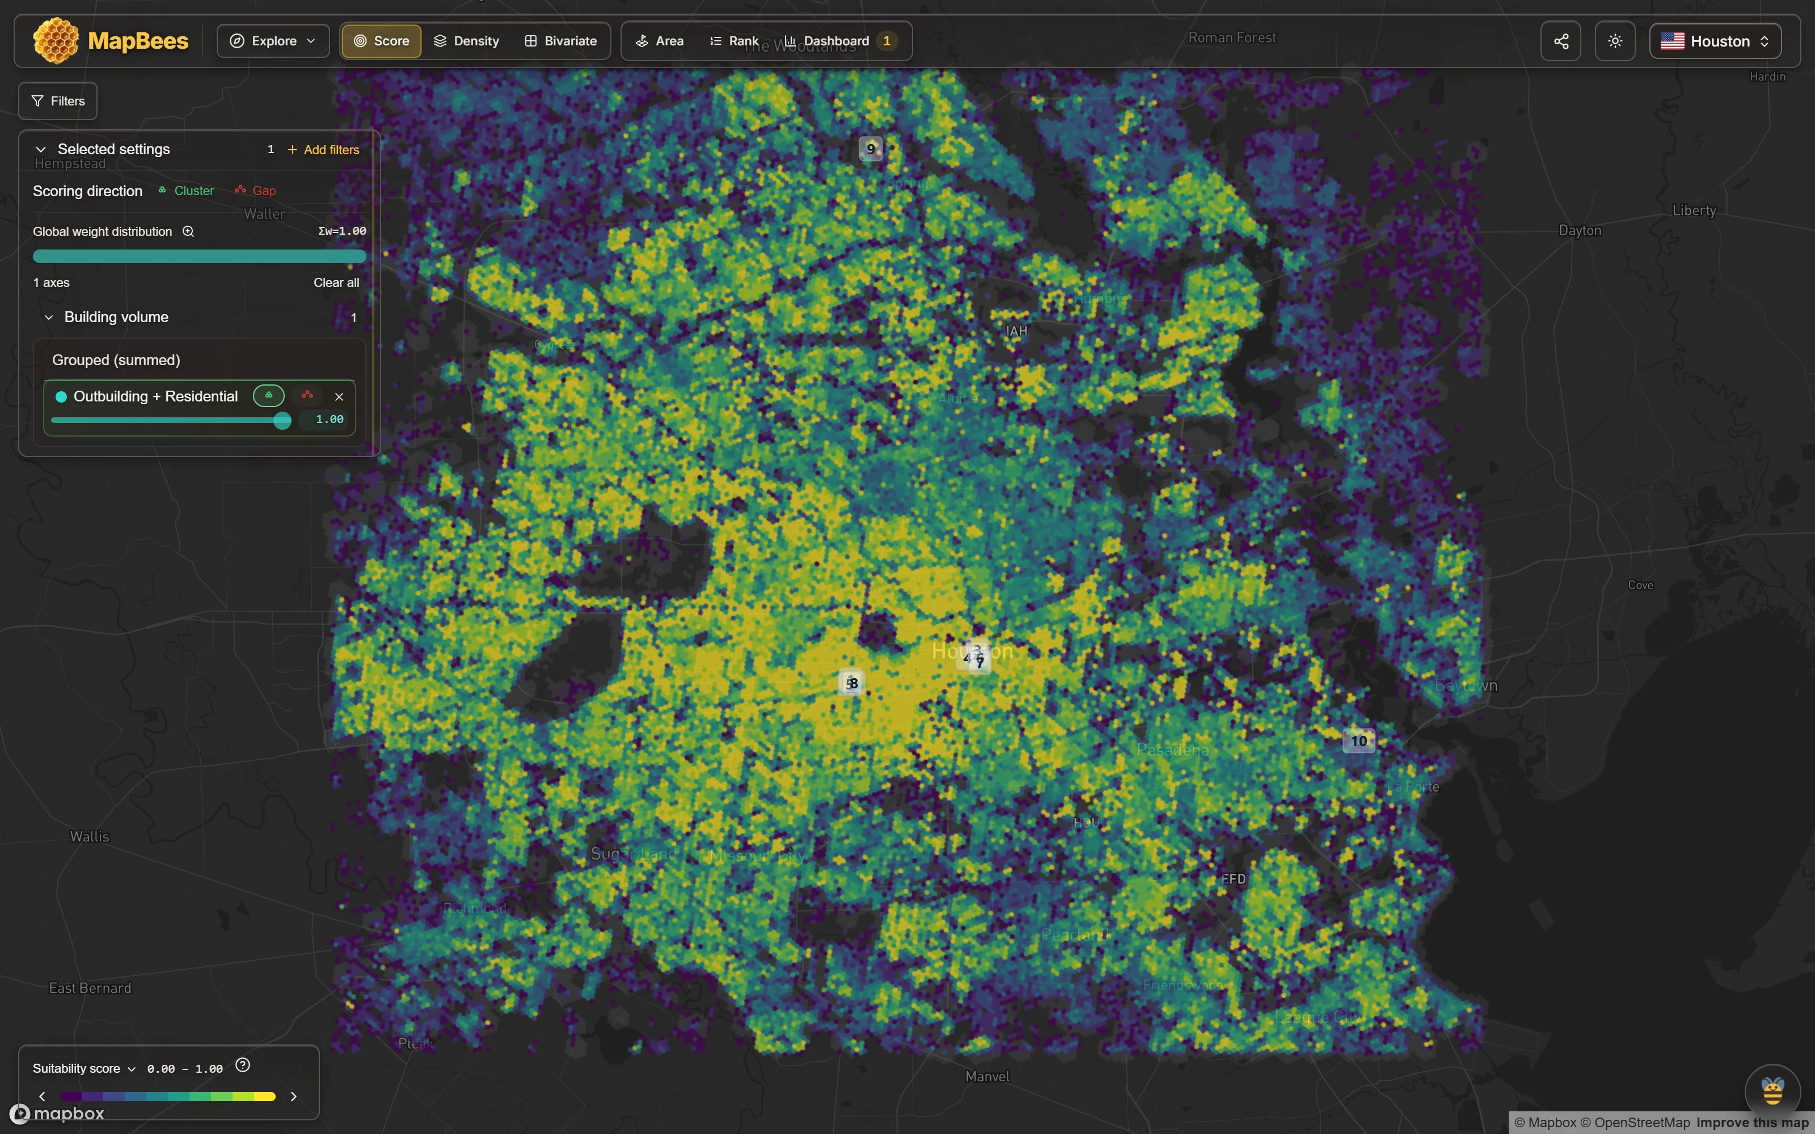Enable cluster mode for Outbuilding + Residential
Viewport: 1815px width, 1134px height.
[x=268, y=396]
